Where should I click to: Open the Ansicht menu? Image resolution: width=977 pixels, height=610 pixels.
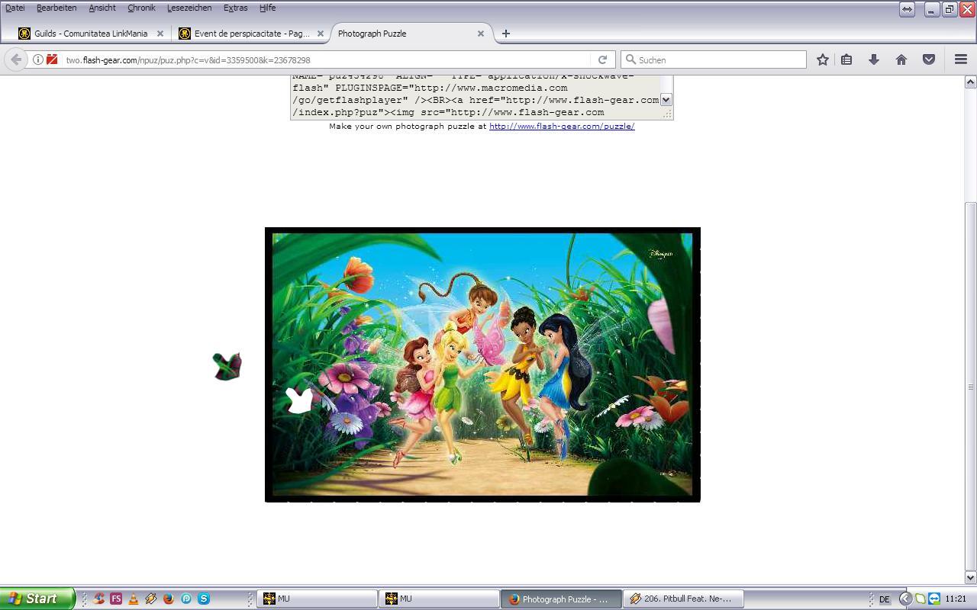click(102, 8)
